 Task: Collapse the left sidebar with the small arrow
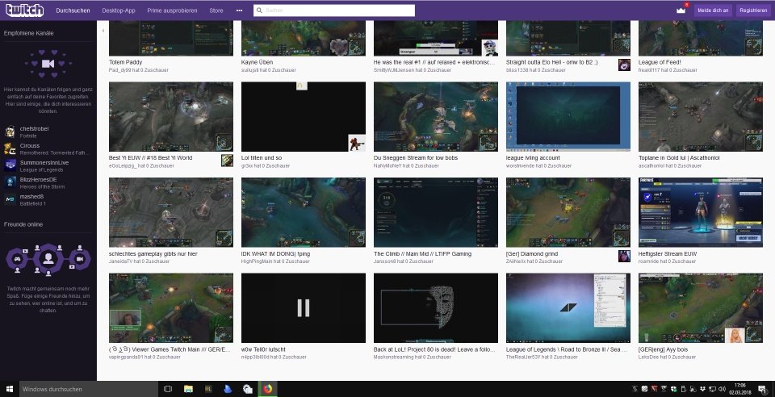[103, 31]
